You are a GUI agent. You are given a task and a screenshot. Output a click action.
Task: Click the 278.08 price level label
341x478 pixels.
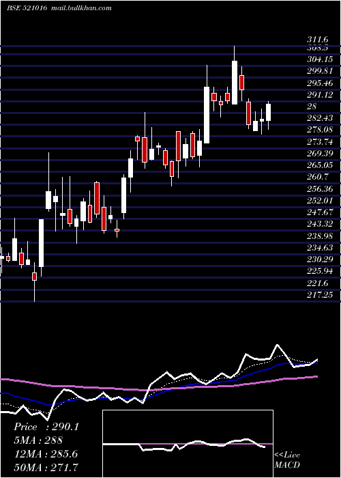click(x=320, y=130)
